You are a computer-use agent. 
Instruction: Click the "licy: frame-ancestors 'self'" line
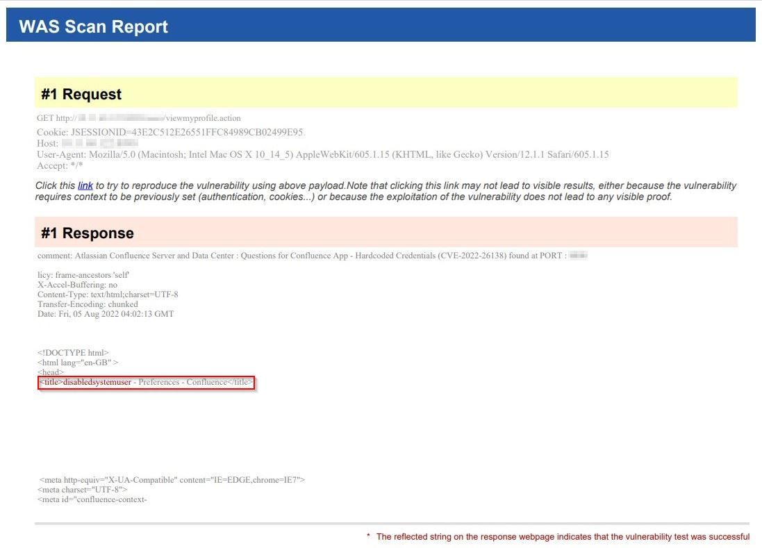(x=83, y=275)
